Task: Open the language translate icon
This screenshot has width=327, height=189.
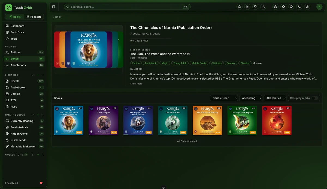Action: [x=299, y=7]
